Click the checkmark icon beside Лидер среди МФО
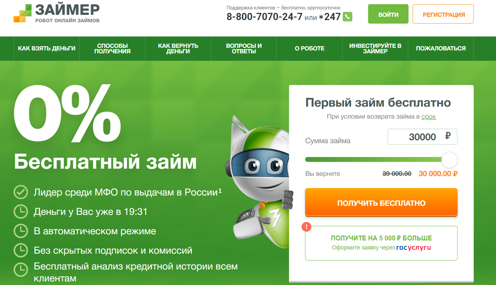Screen dimensions: 496x285 [20, 192]
